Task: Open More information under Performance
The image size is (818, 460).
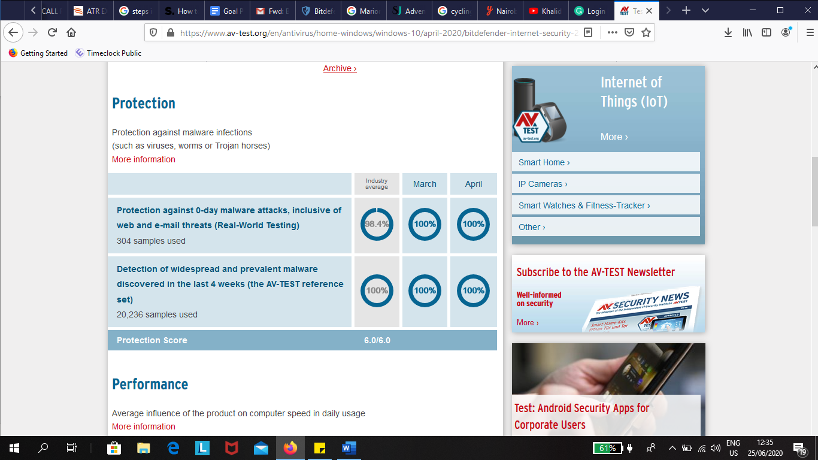Action: 144,426
